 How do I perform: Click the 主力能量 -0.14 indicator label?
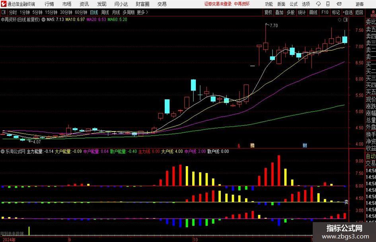coord(40,151)
